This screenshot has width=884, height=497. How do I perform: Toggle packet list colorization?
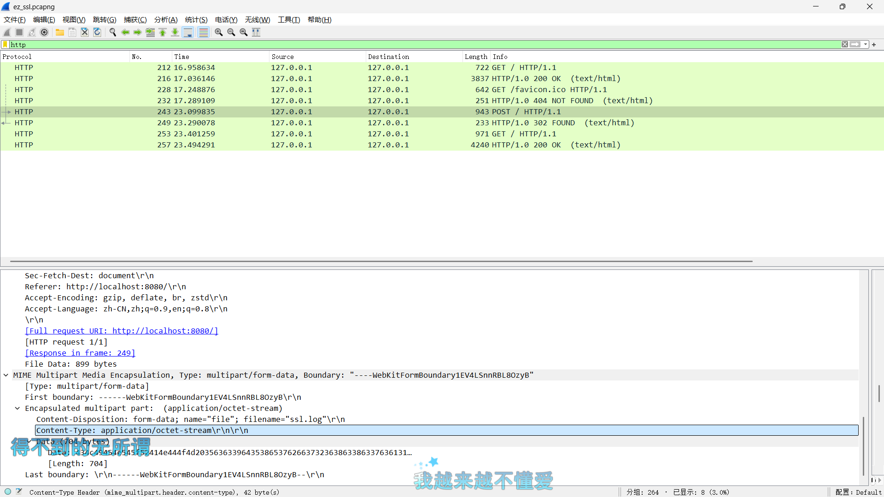[x=203, y=32]
